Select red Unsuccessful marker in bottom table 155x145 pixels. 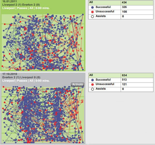[92, 84]
